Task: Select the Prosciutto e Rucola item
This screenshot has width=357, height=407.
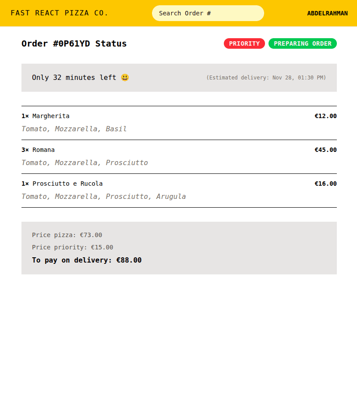Action: point(67,184)
